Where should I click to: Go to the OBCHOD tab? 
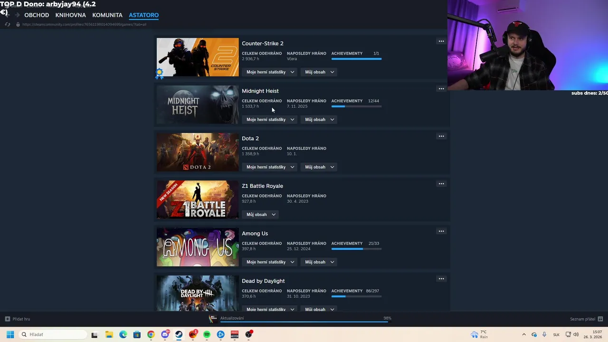[x=37, y=15]
